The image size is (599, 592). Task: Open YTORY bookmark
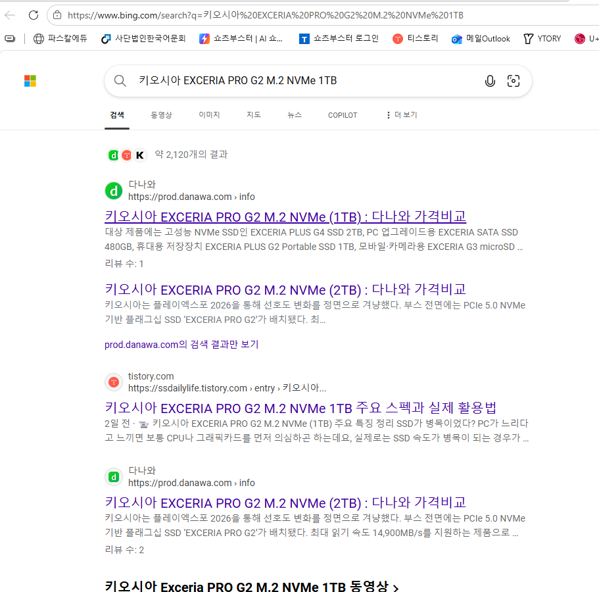[x=542, y=39]
